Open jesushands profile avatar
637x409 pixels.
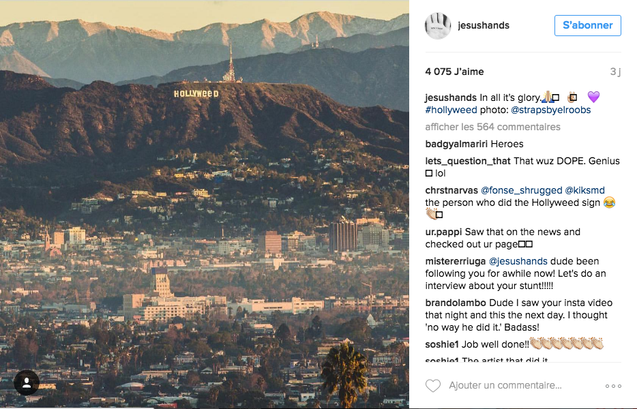point(438,26)
